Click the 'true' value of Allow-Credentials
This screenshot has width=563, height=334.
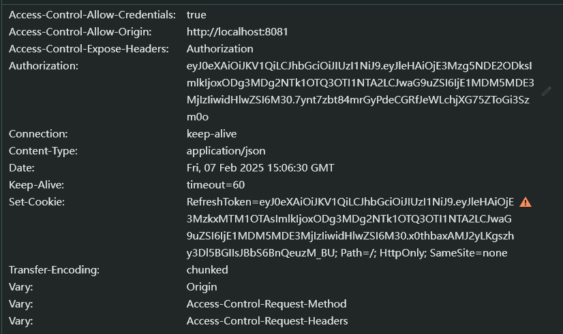tap(196, 15)
